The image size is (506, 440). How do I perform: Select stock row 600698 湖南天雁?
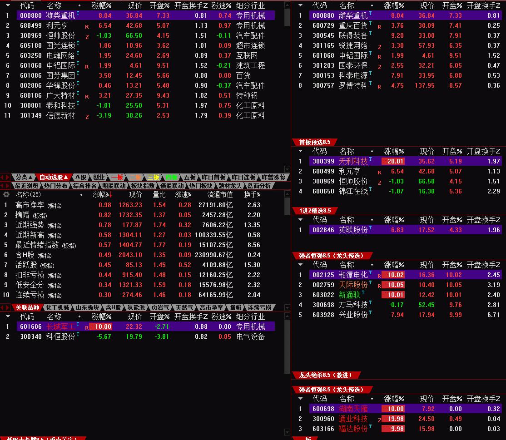(405, 409)
